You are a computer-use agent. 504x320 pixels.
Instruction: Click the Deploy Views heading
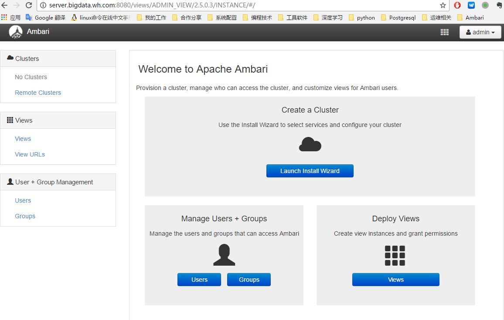coord(396,219)
